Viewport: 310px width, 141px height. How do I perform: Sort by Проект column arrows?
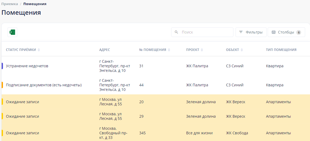[202, 50]
